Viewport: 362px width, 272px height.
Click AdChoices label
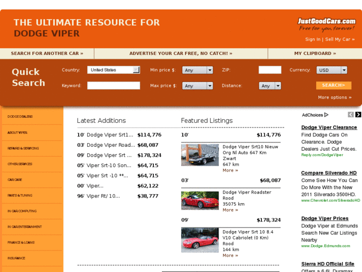312,115
